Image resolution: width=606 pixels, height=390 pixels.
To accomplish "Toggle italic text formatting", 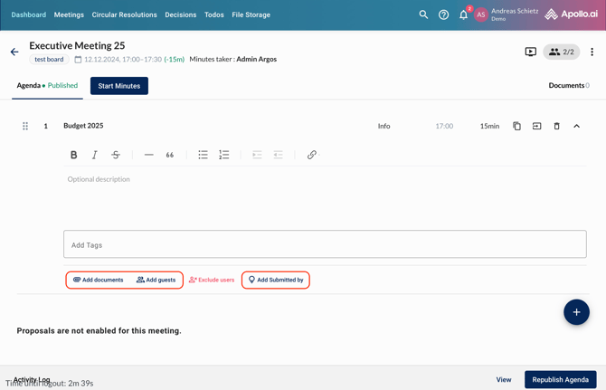I will coord(95,155).
